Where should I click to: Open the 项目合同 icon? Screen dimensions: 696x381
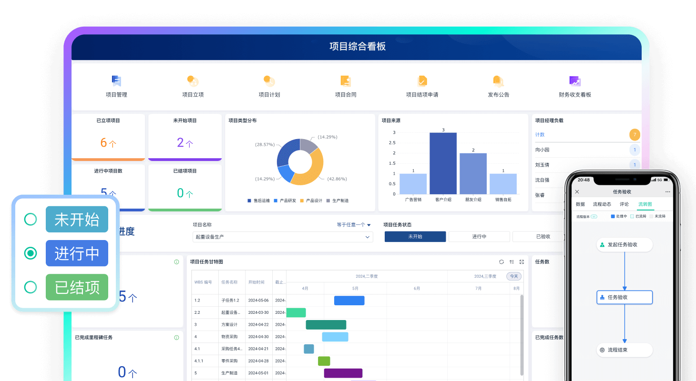(x=346, y=81)
